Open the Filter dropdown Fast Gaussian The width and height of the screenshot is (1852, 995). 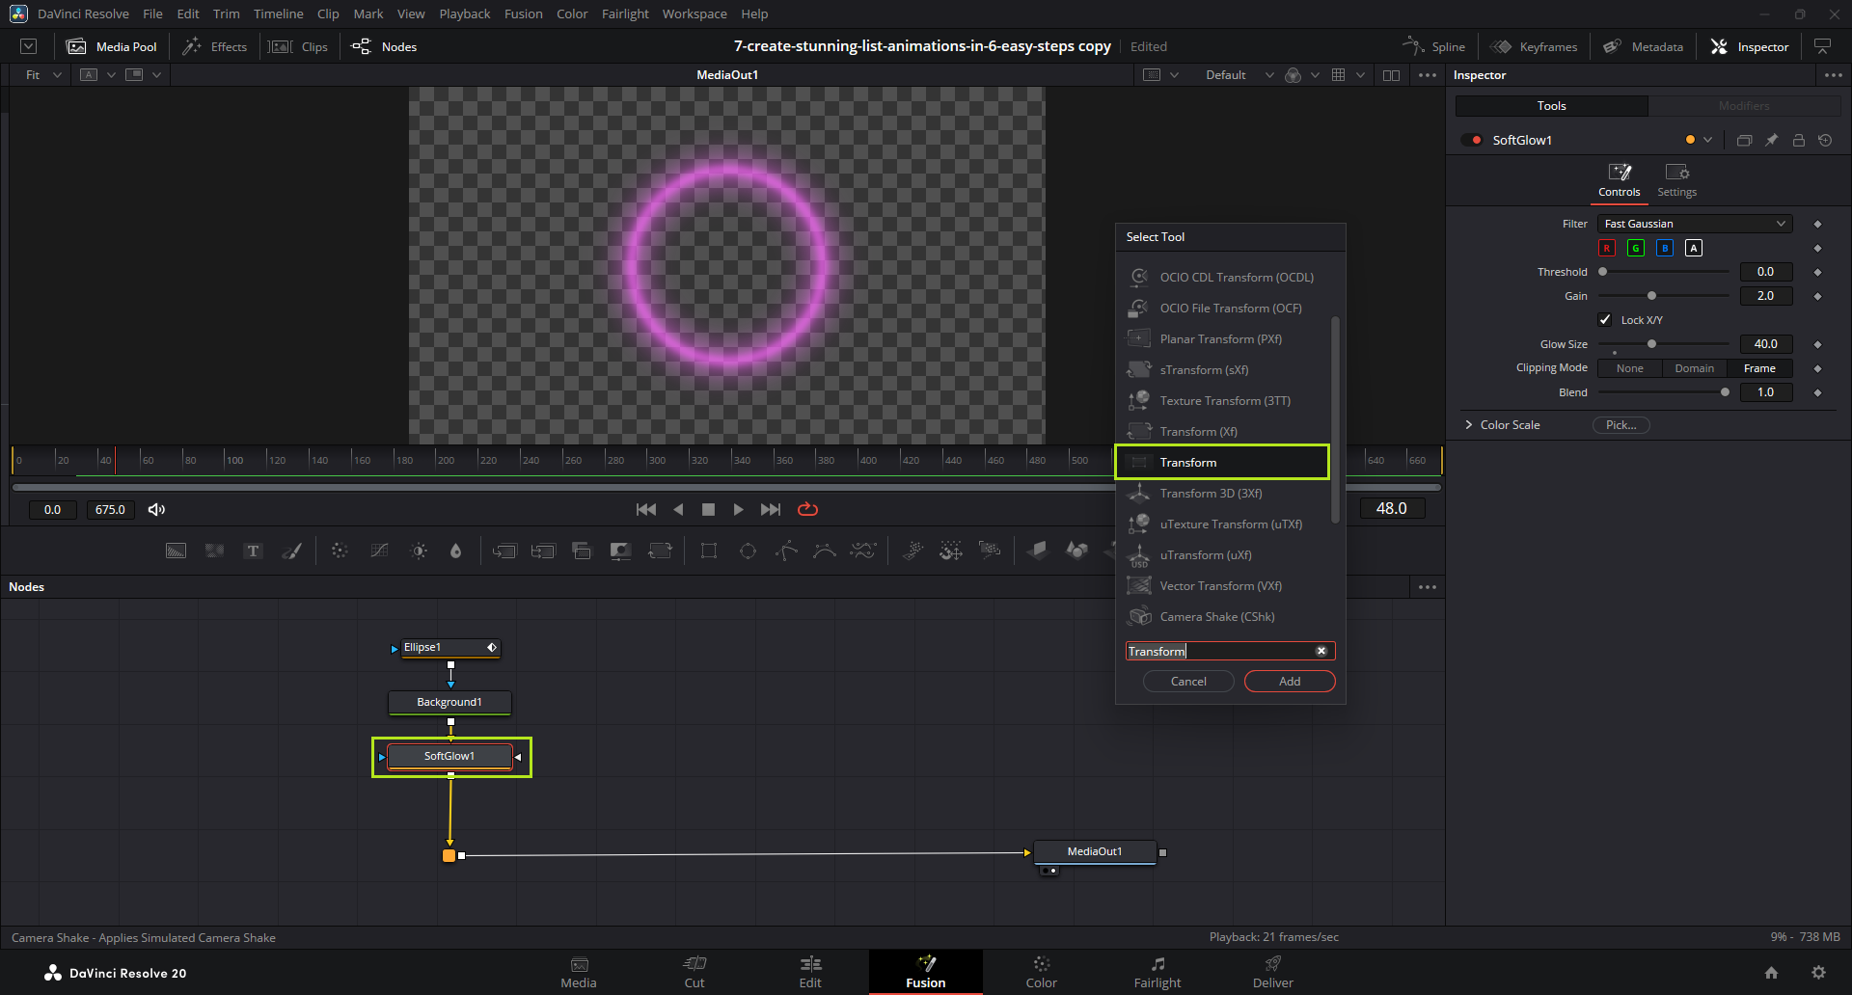tap(1695, 224)
